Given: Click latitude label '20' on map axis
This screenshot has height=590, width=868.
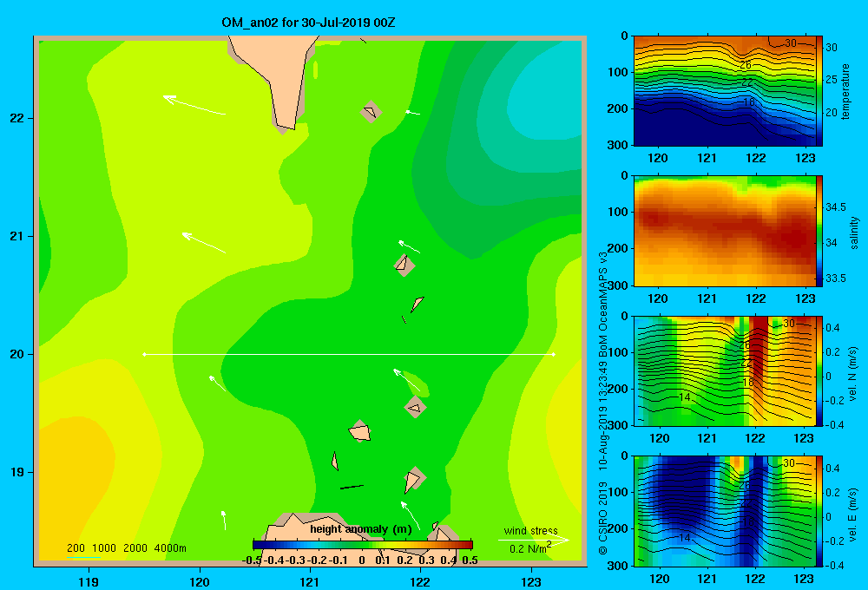Looking at the screenshot, I should click(17, 354).
